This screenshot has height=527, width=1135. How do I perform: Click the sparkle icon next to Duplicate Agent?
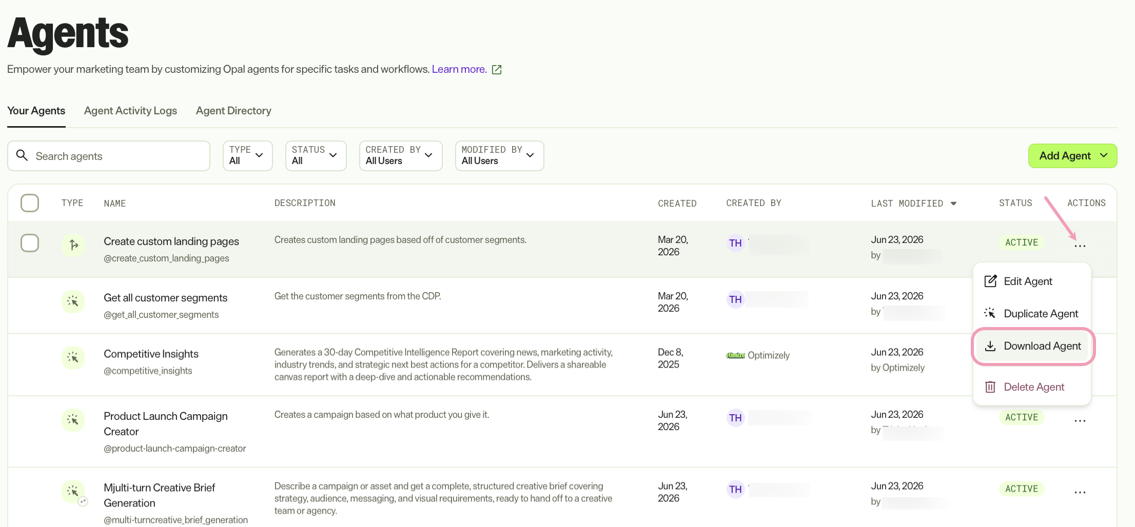point(990,313)
